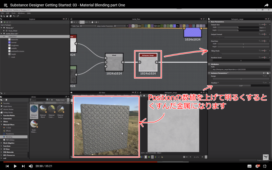
Task: Add a Distance node via Dst shortcut
Action: pyautogui.click(x=149, y=26)
